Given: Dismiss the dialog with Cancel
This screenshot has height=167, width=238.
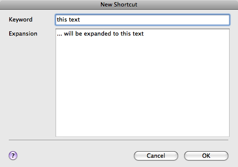Looking at the screenshot, I should pos(156,156).
